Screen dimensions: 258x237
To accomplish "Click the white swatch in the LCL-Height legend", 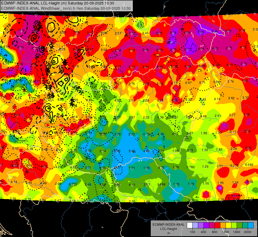I will coord(190,225).
